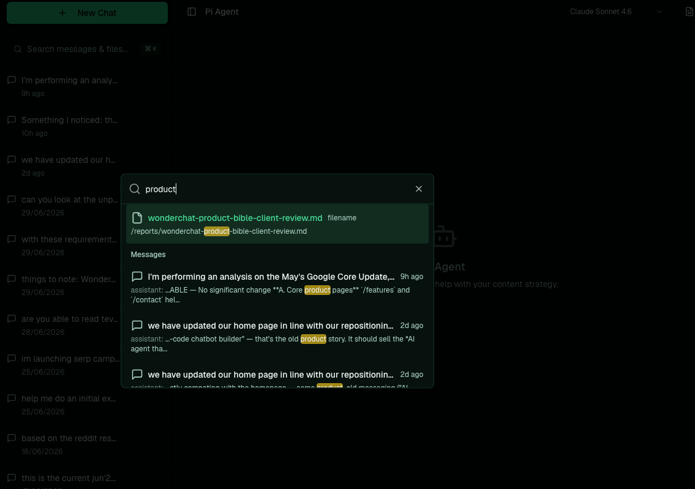
Task: Click chat icon of the 'old product story' result
Action: coord(137,326)
